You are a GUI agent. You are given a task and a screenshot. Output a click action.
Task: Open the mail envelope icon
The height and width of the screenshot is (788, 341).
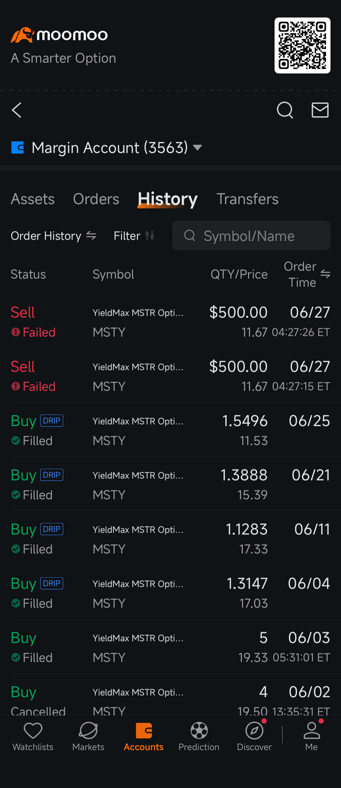click(320, 110)
